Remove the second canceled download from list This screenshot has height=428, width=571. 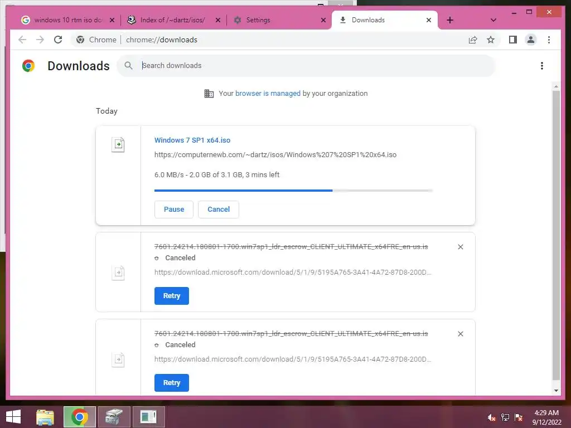(460, 334)
